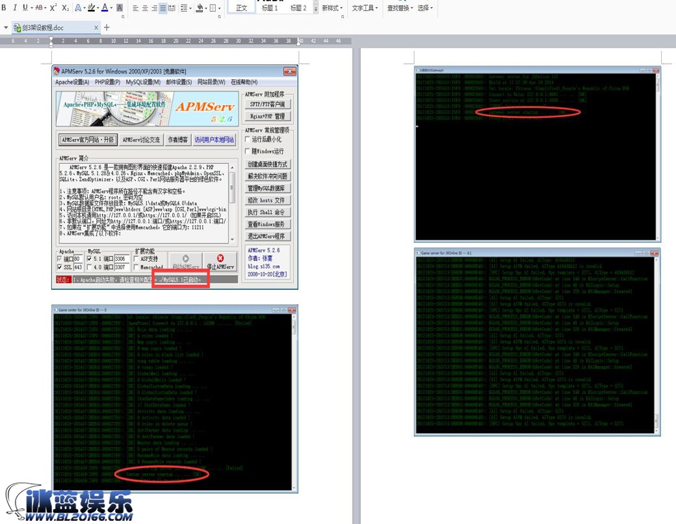Apply borders with the grid icon

click(213, 8)
